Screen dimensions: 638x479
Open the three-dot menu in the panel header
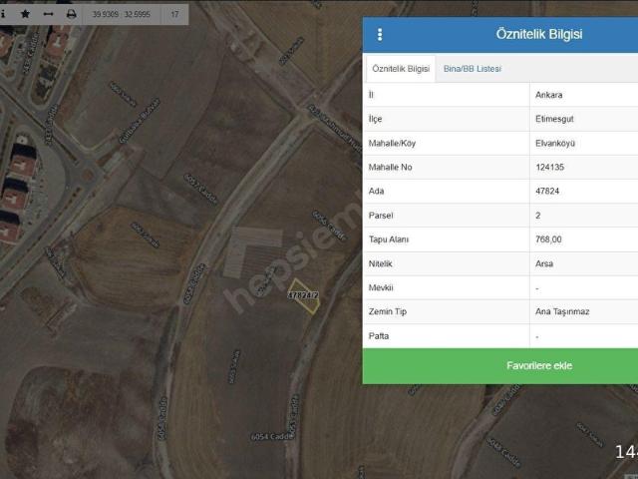click(x=380, y=34)
